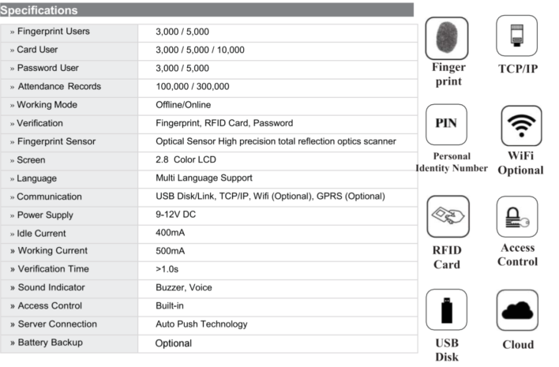
Task: Click the USB Disk icon
Action: 446,309
